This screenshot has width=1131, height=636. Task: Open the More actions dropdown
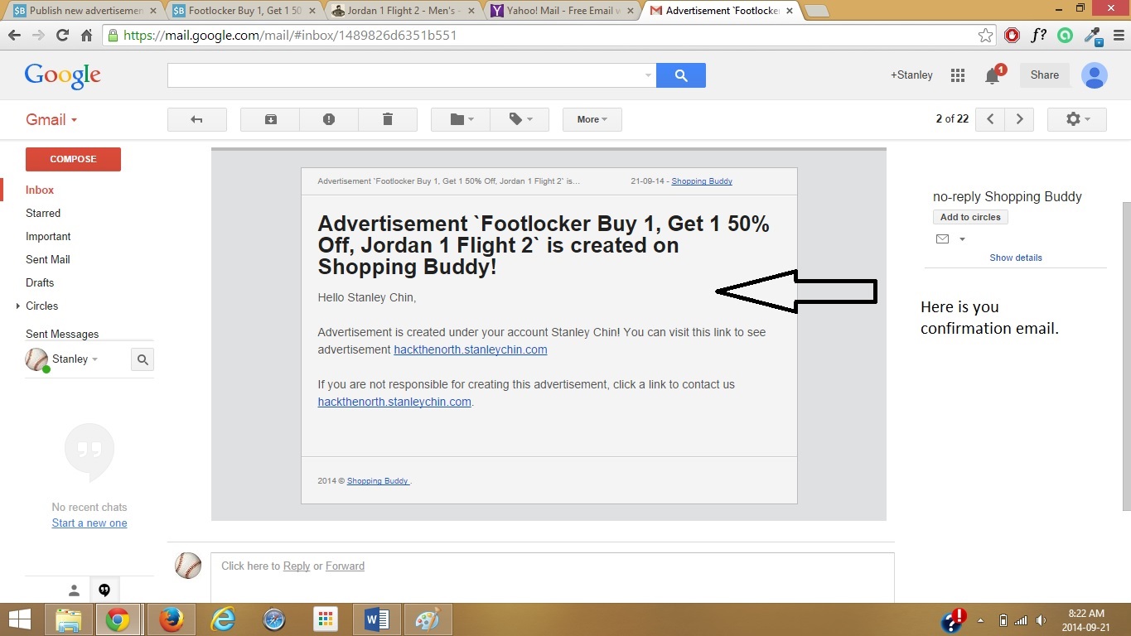592,119
